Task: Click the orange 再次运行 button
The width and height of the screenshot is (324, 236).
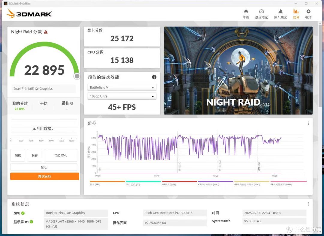Action: (45, 176)
